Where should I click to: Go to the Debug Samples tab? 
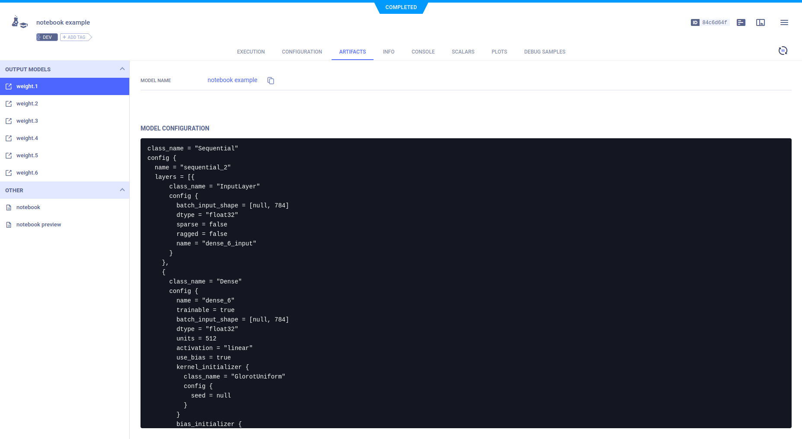point(544,52)
